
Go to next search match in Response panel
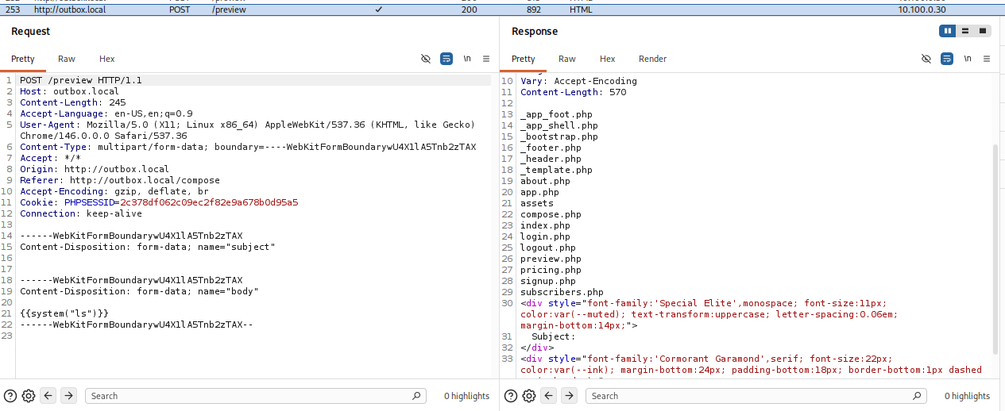tap(570, 396)
